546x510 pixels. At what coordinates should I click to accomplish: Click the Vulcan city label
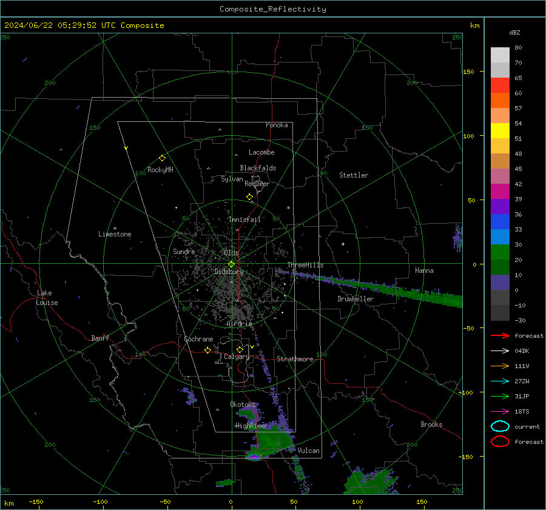coord(308,451)
